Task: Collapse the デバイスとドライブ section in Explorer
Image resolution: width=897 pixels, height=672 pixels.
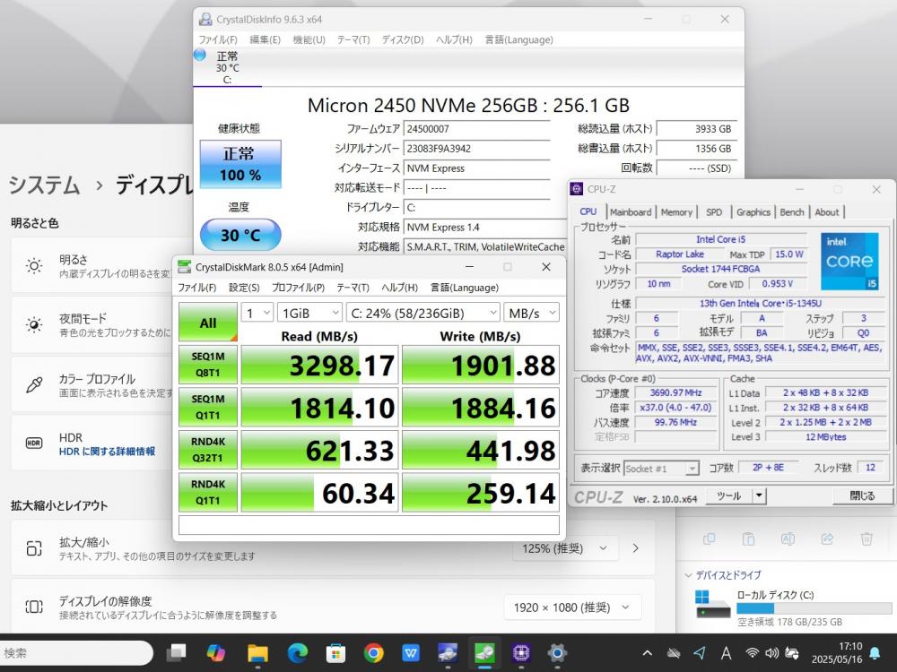Action: point(688,575)
